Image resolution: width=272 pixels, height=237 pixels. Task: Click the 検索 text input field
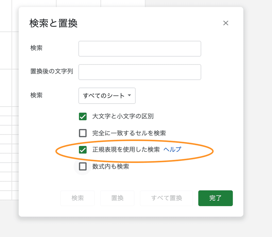tap(140, 49)
